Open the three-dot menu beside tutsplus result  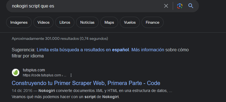click(71, 75)
